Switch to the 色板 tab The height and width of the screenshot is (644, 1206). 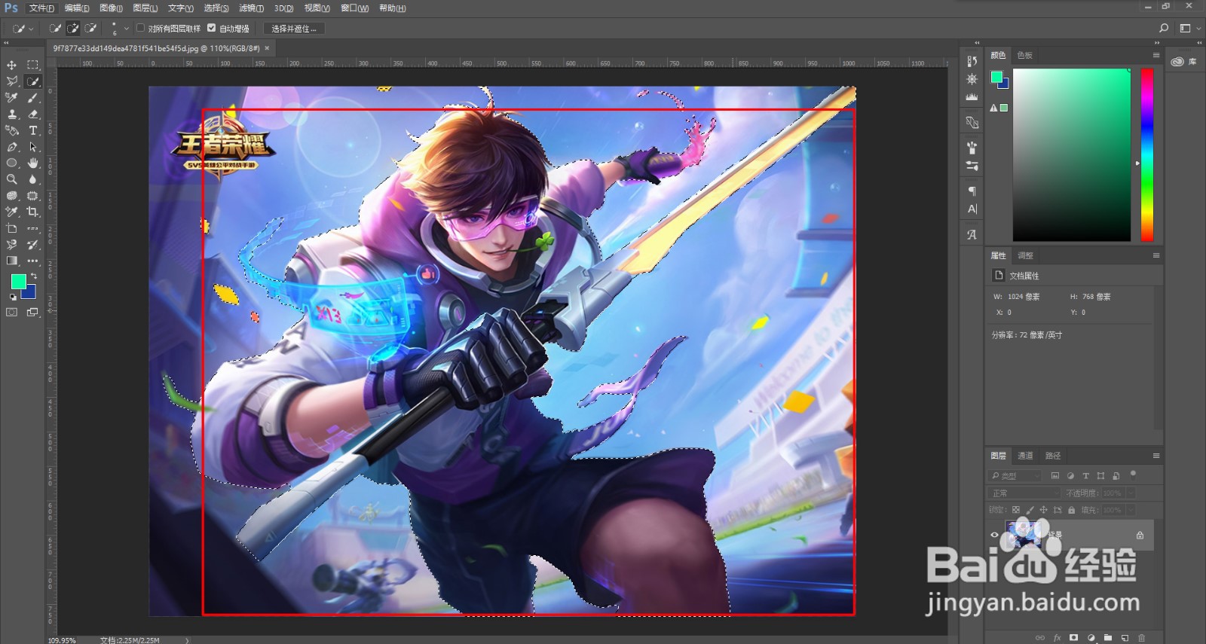(1024, 55)
